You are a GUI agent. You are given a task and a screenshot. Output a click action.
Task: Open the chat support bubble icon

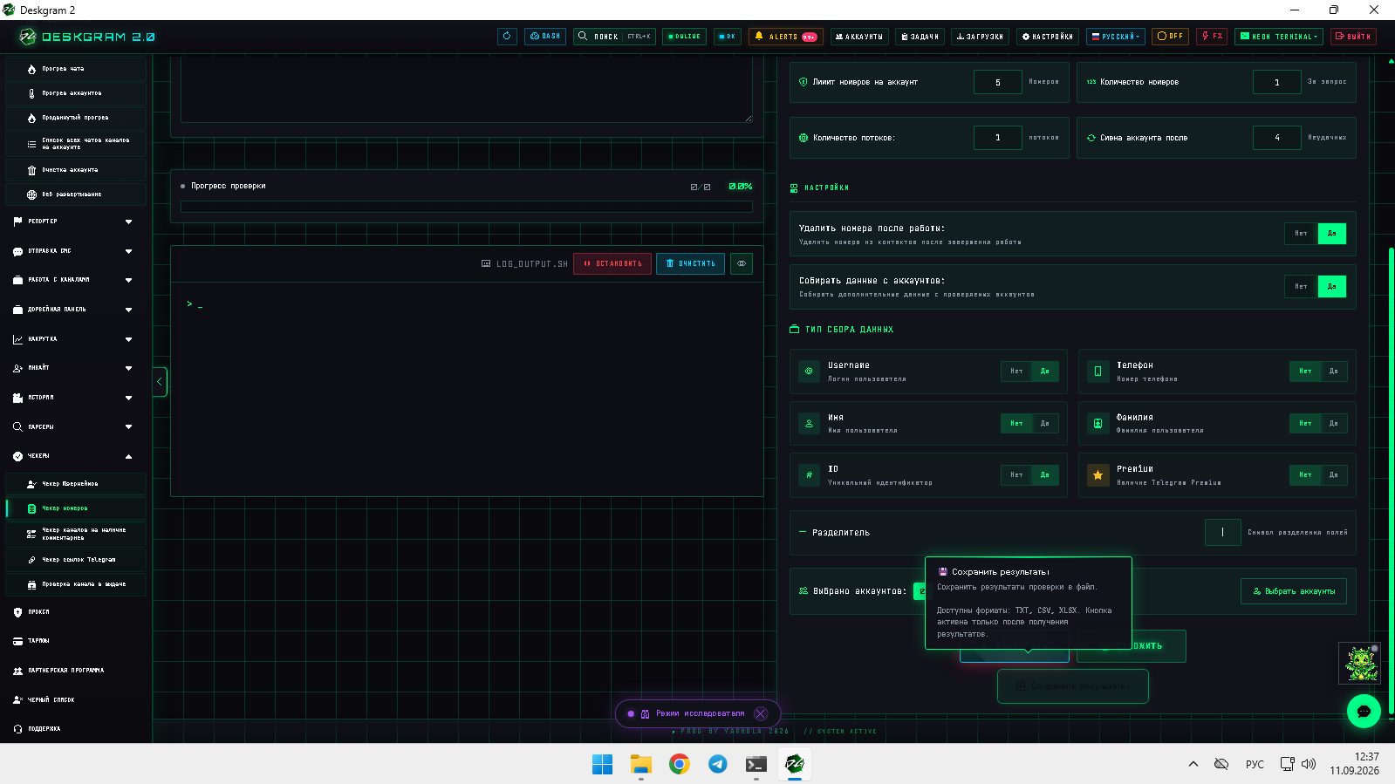click(x=1364, y=712)
